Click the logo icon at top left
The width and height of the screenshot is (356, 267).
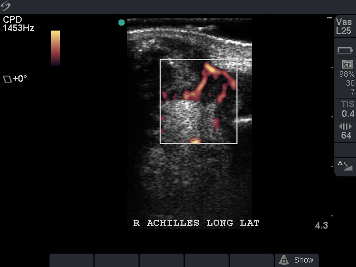(6, 6)
